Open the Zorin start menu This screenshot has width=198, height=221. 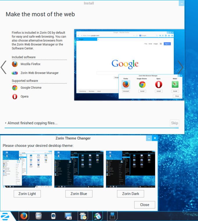pos(5,216)
